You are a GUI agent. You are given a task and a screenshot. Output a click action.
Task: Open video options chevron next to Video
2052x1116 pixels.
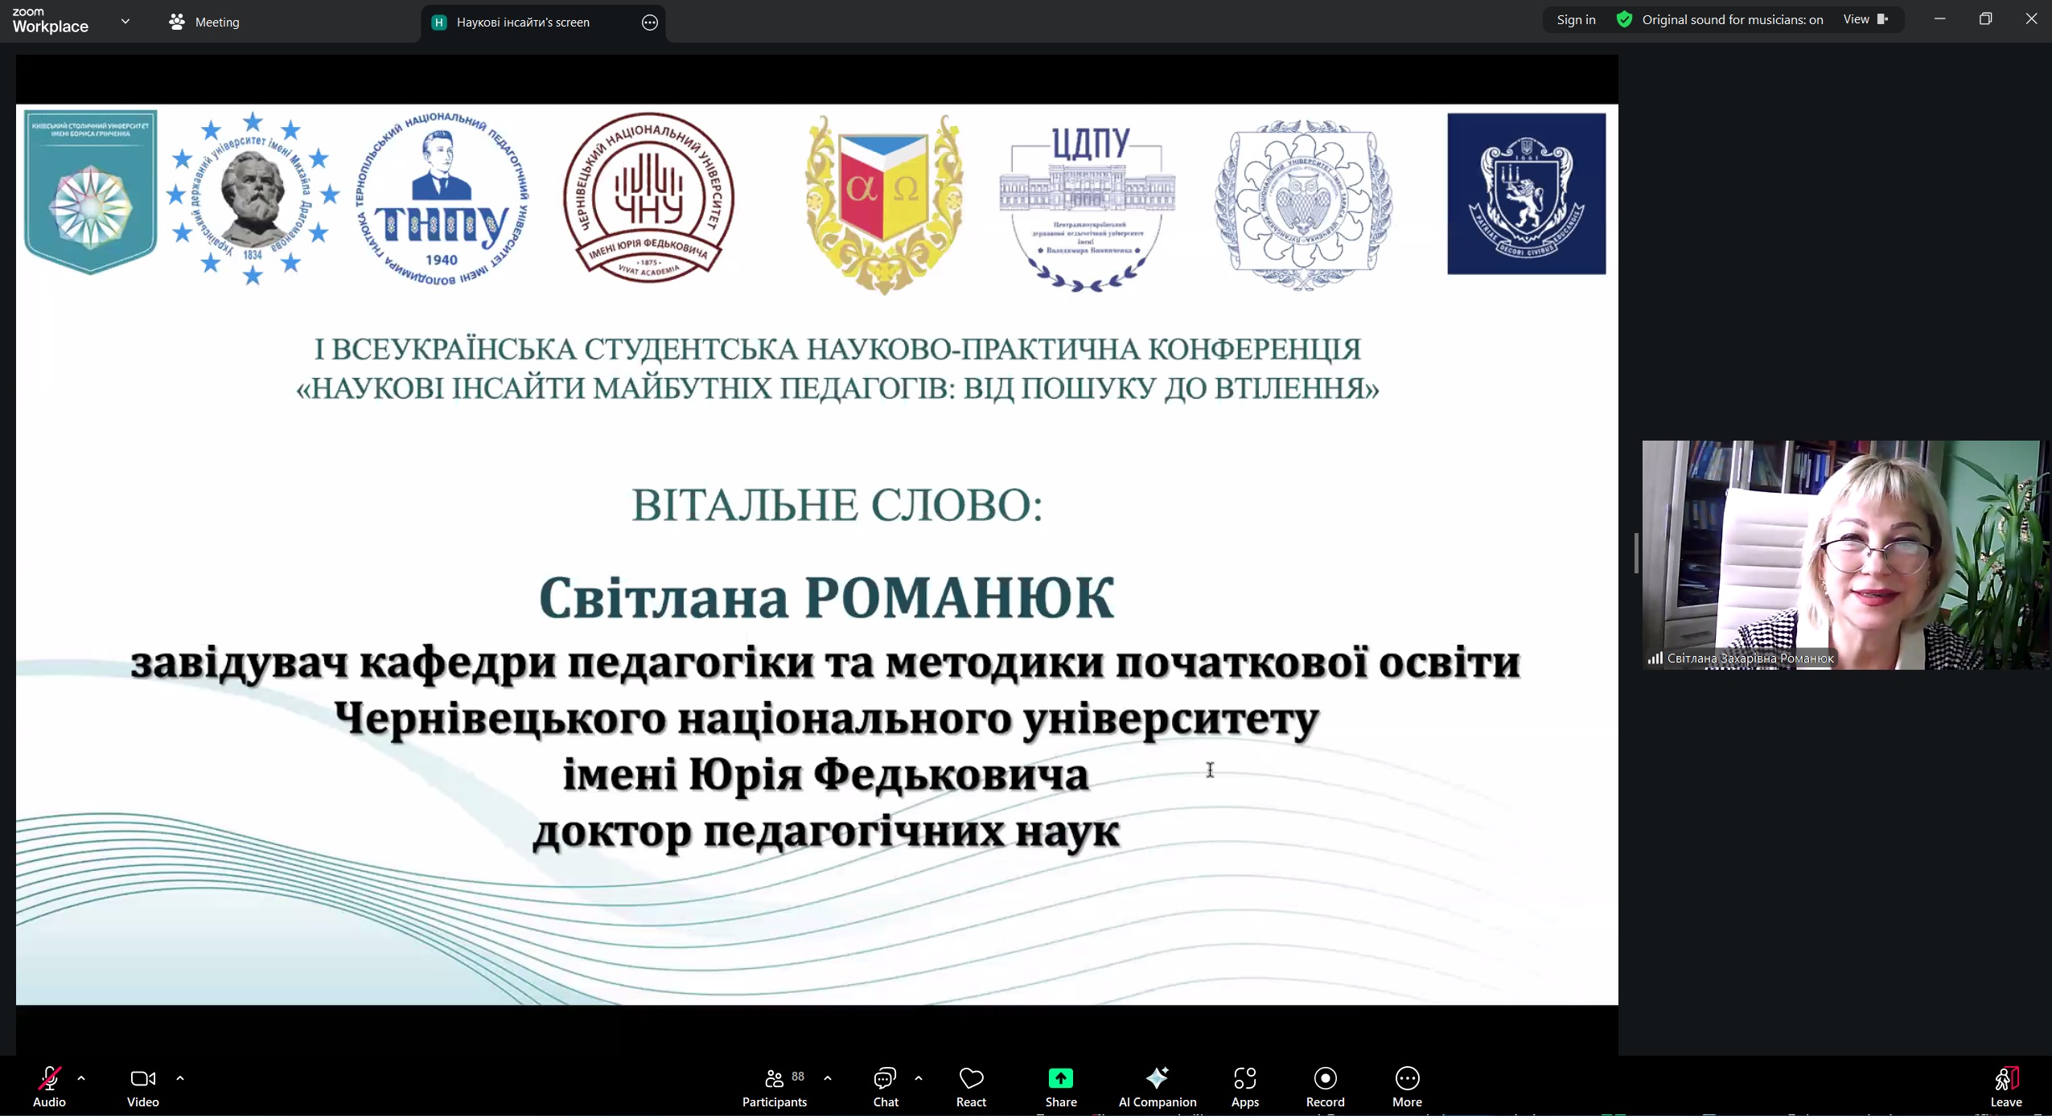click(180, 1078)
